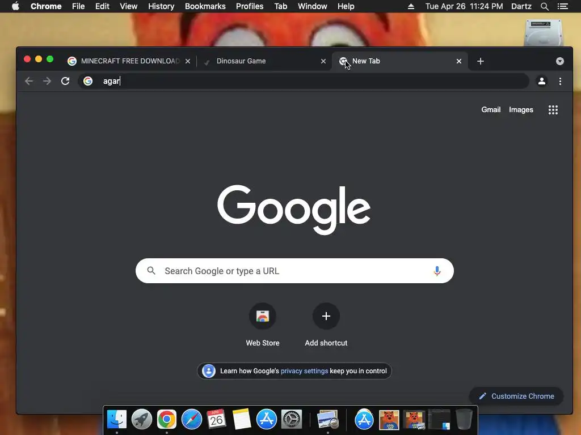
Task: Click the address bar containing agar
Action: 304,81
